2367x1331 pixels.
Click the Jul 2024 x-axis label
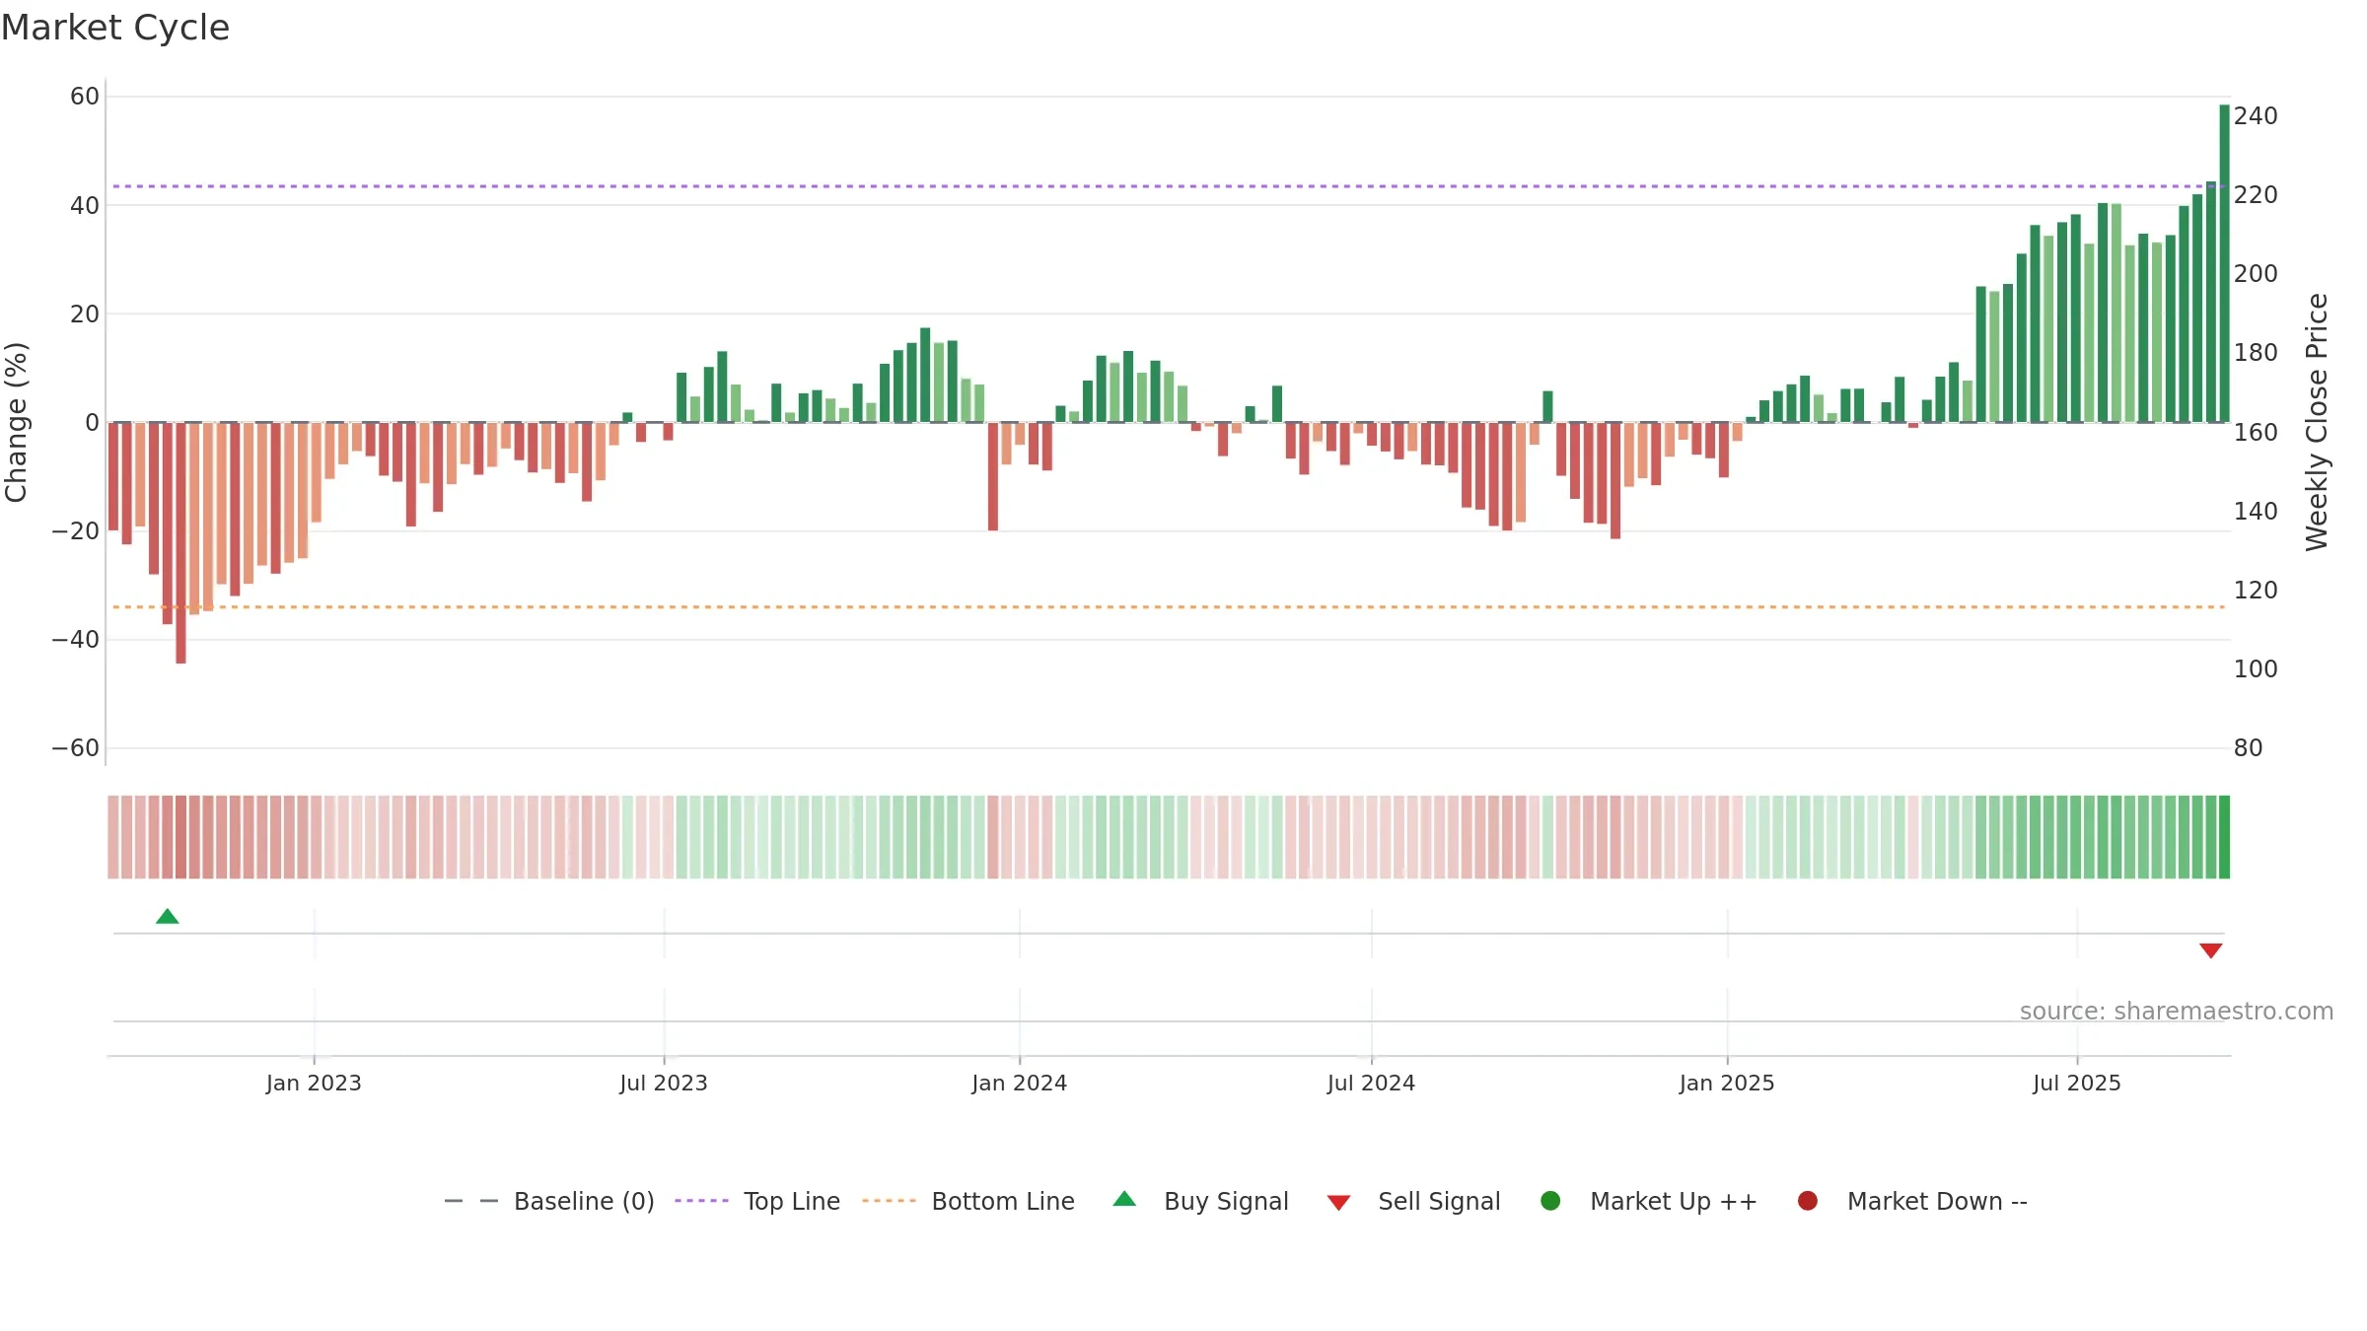click(x=1371, y=1084)
